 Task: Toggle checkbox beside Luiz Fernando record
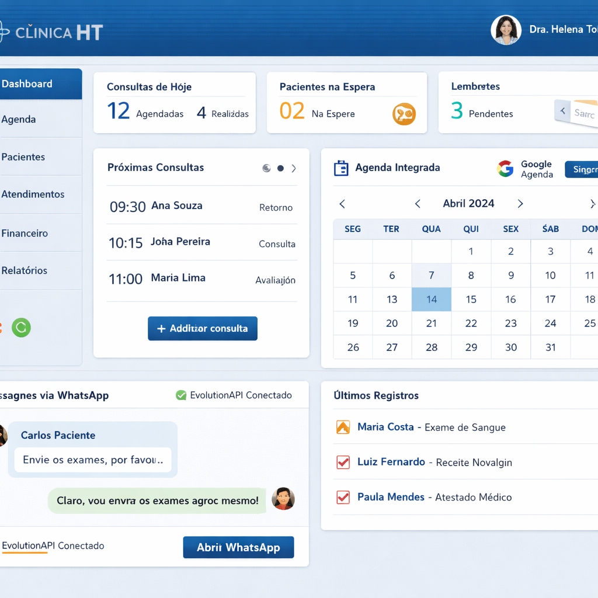coord(343,463)
